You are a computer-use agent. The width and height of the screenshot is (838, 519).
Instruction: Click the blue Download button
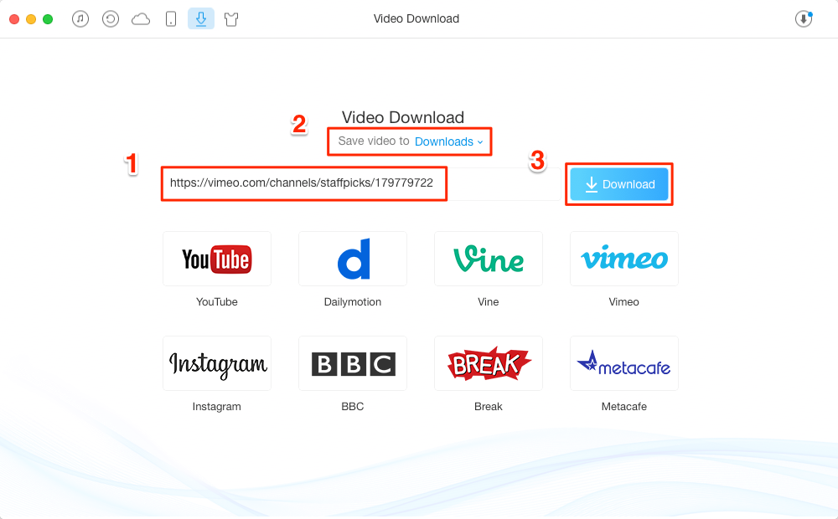click(x=619, y=184)
